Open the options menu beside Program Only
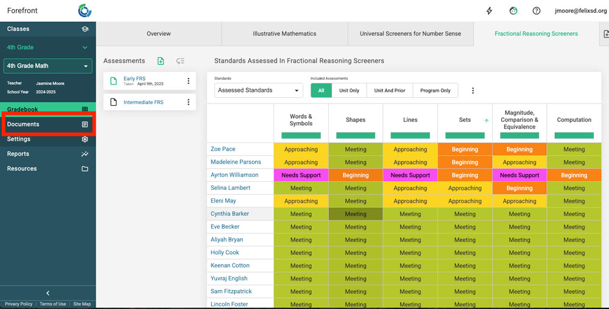609x309 pixels. 473,91
